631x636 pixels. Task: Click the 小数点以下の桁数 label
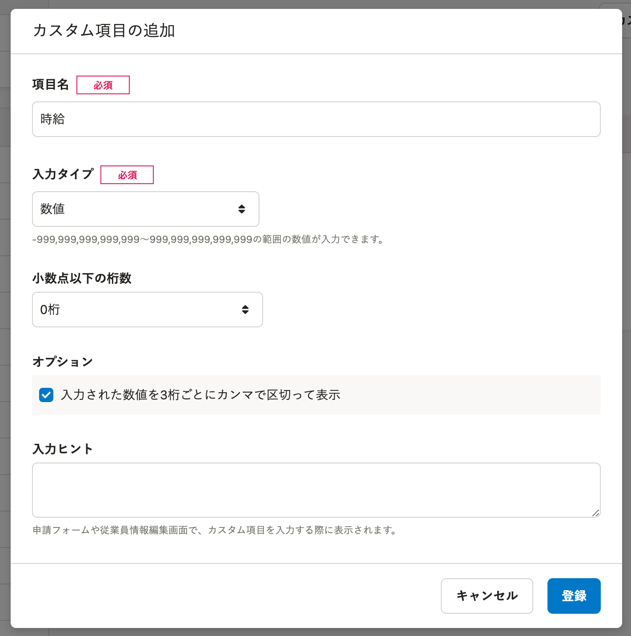coord(82,278)
